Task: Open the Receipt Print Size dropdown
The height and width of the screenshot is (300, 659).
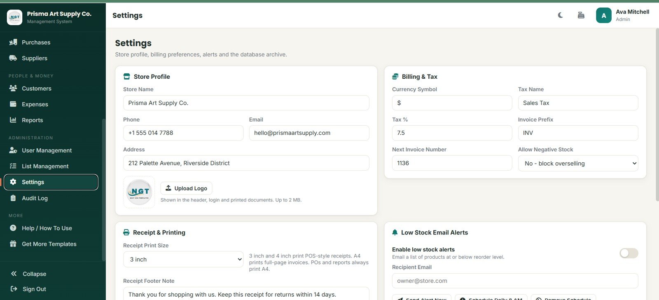Action: [x=183, y=259]
